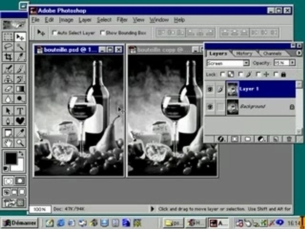305x229 pixels.
Task: Select the Pen tool
Action: pyautogui.click(x=8, y=121)
